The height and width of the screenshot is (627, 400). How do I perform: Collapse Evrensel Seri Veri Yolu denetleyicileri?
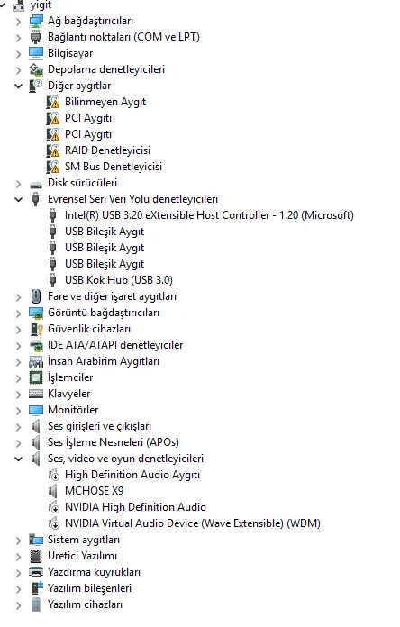coord(18,199)
